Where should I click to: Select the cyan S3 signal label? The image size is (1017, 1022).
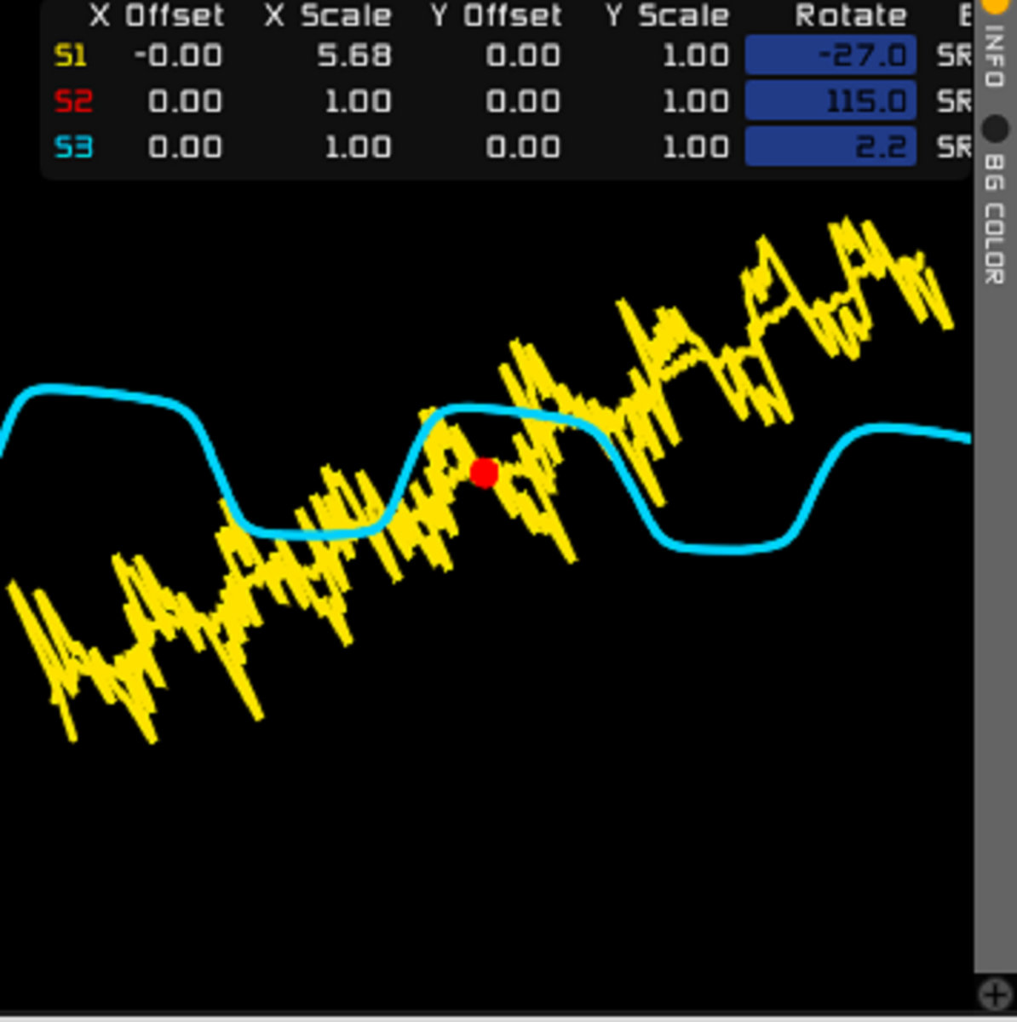(x=73, y=147)
